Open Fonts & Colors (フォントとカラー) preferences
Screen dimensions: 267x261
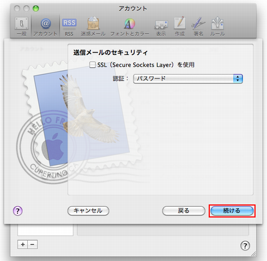click(x=130, y=27)
